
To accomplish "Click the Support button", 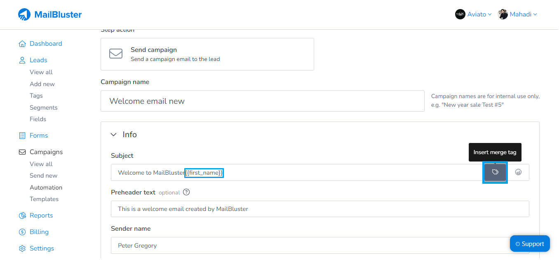I will 530,244.
